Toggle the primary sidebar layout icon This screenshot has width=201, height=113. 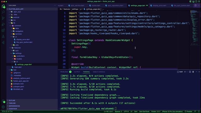(x=191, y=1)
